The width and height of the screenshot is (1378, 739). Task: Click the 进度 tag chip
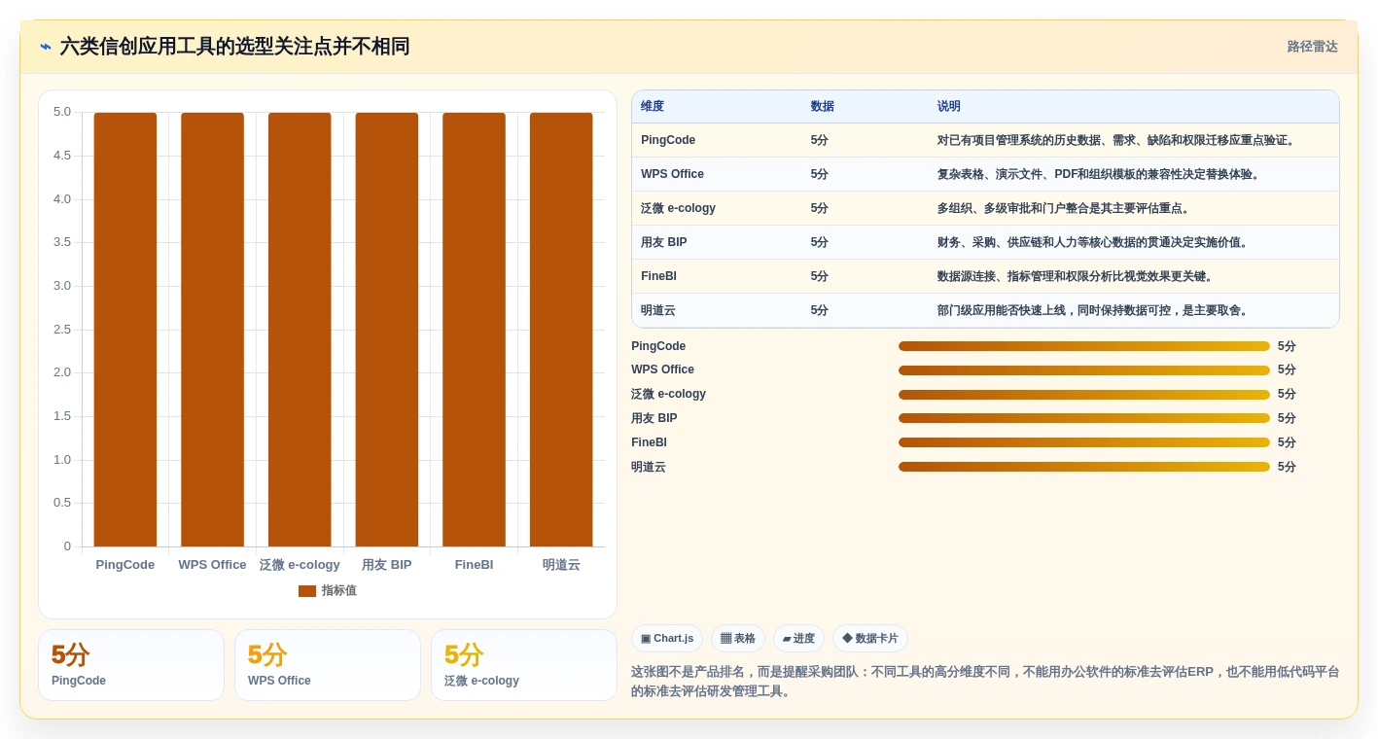(798, 639)
